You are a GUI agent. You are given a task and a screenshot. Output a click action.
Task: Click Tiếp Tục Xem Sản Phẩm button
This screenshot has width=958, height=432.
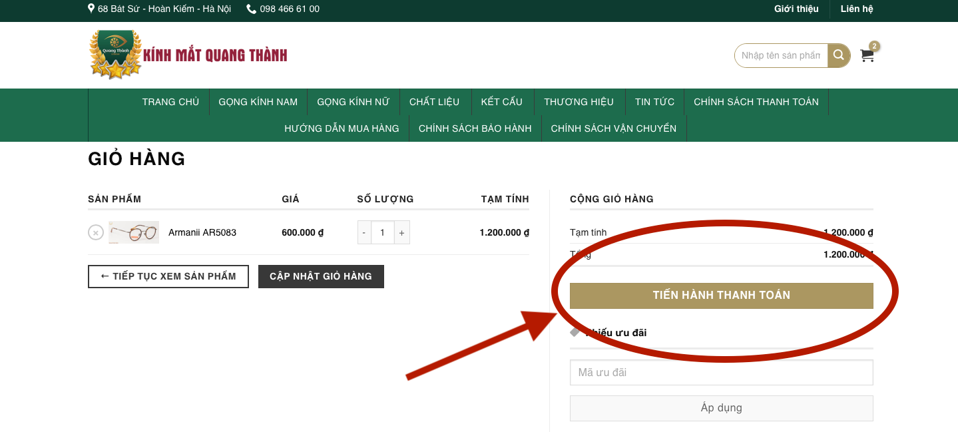[168, 276]
